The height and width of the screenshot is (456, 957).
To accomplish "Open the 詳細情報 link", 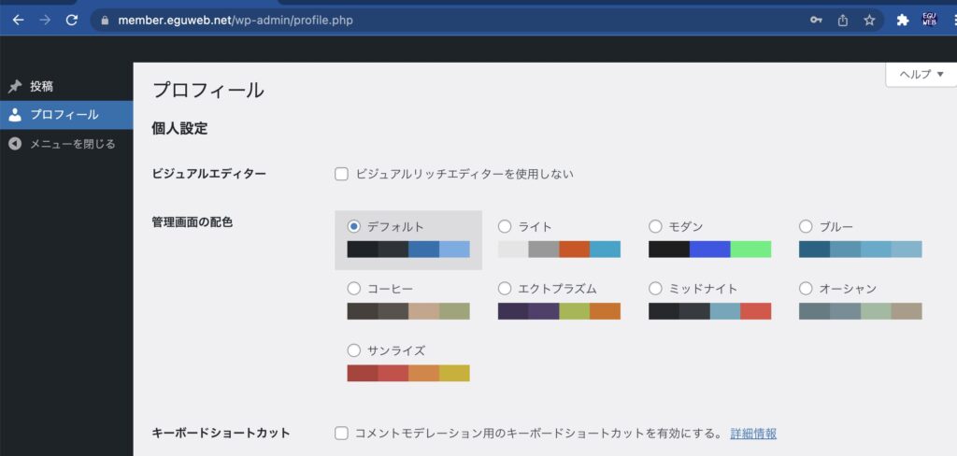I will (x=753, y=434).
